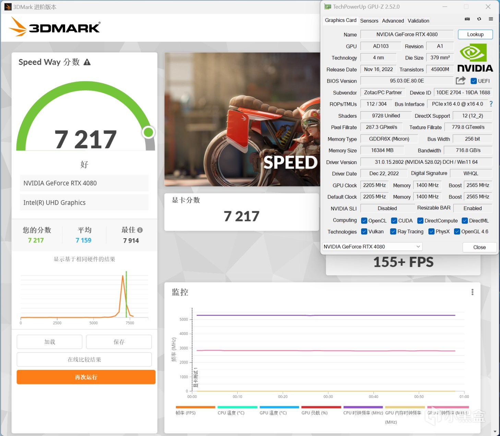500x436 pixels.
Task: Toggle the DirectML checkbox
Action: click(465, 221)
